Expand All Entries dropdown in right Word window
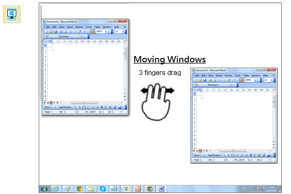This screenshot has height=194, width=291. (x=213, y=85)
